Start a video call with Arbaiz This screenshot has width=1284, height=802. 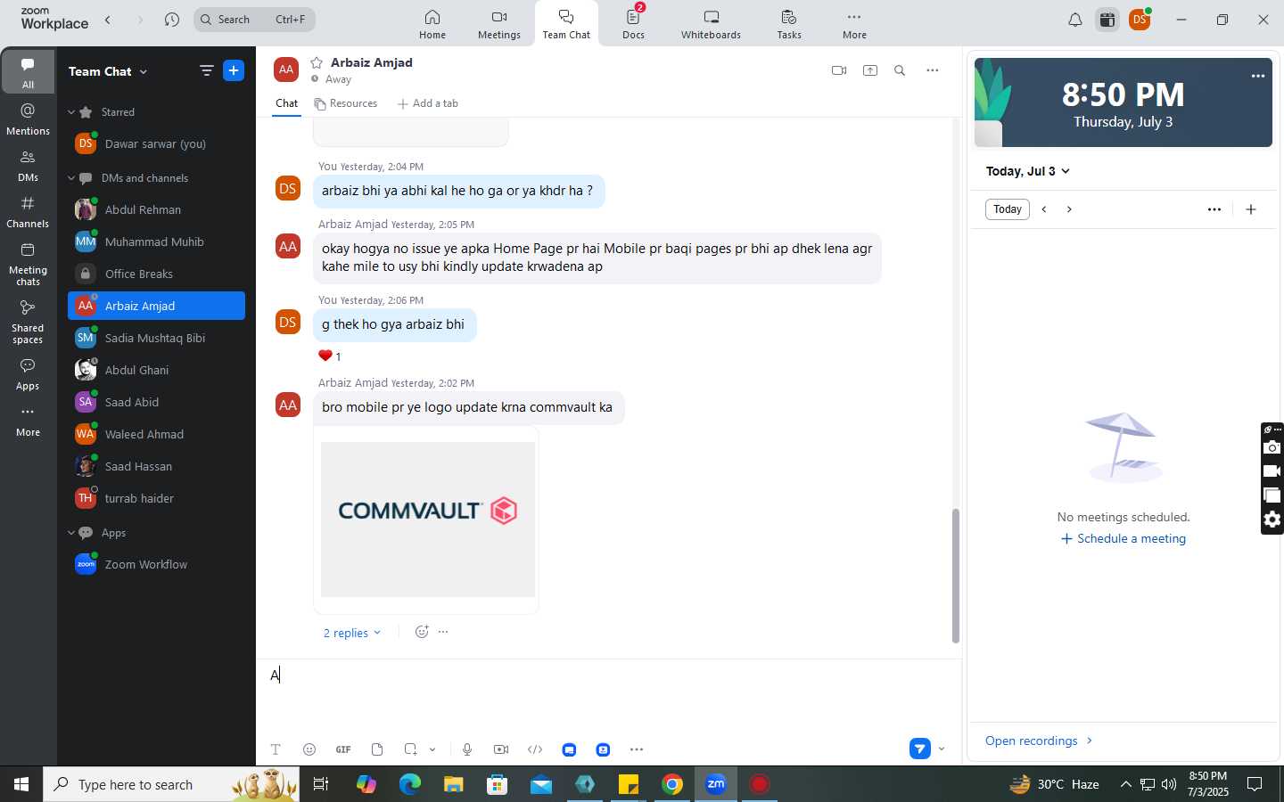coord(839,70)
